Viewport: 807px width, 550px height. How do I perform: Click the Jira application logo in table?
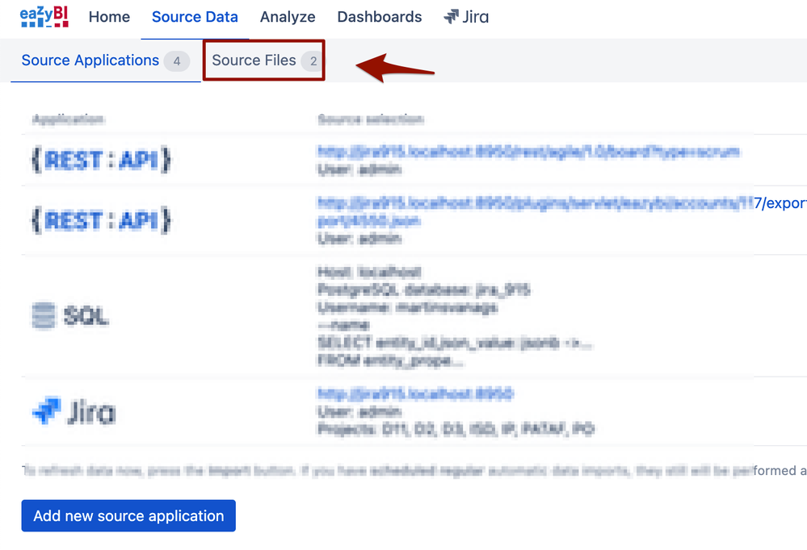[x=74, y=411]
